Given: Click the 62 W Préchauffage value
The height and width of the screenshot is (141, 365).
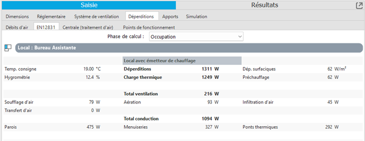Looking at the screenshot, I should pos(333,77).
